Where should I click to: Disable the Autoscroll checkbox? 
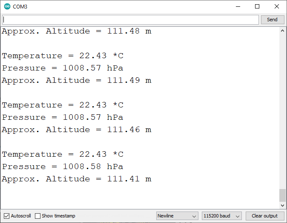(6, 216)
